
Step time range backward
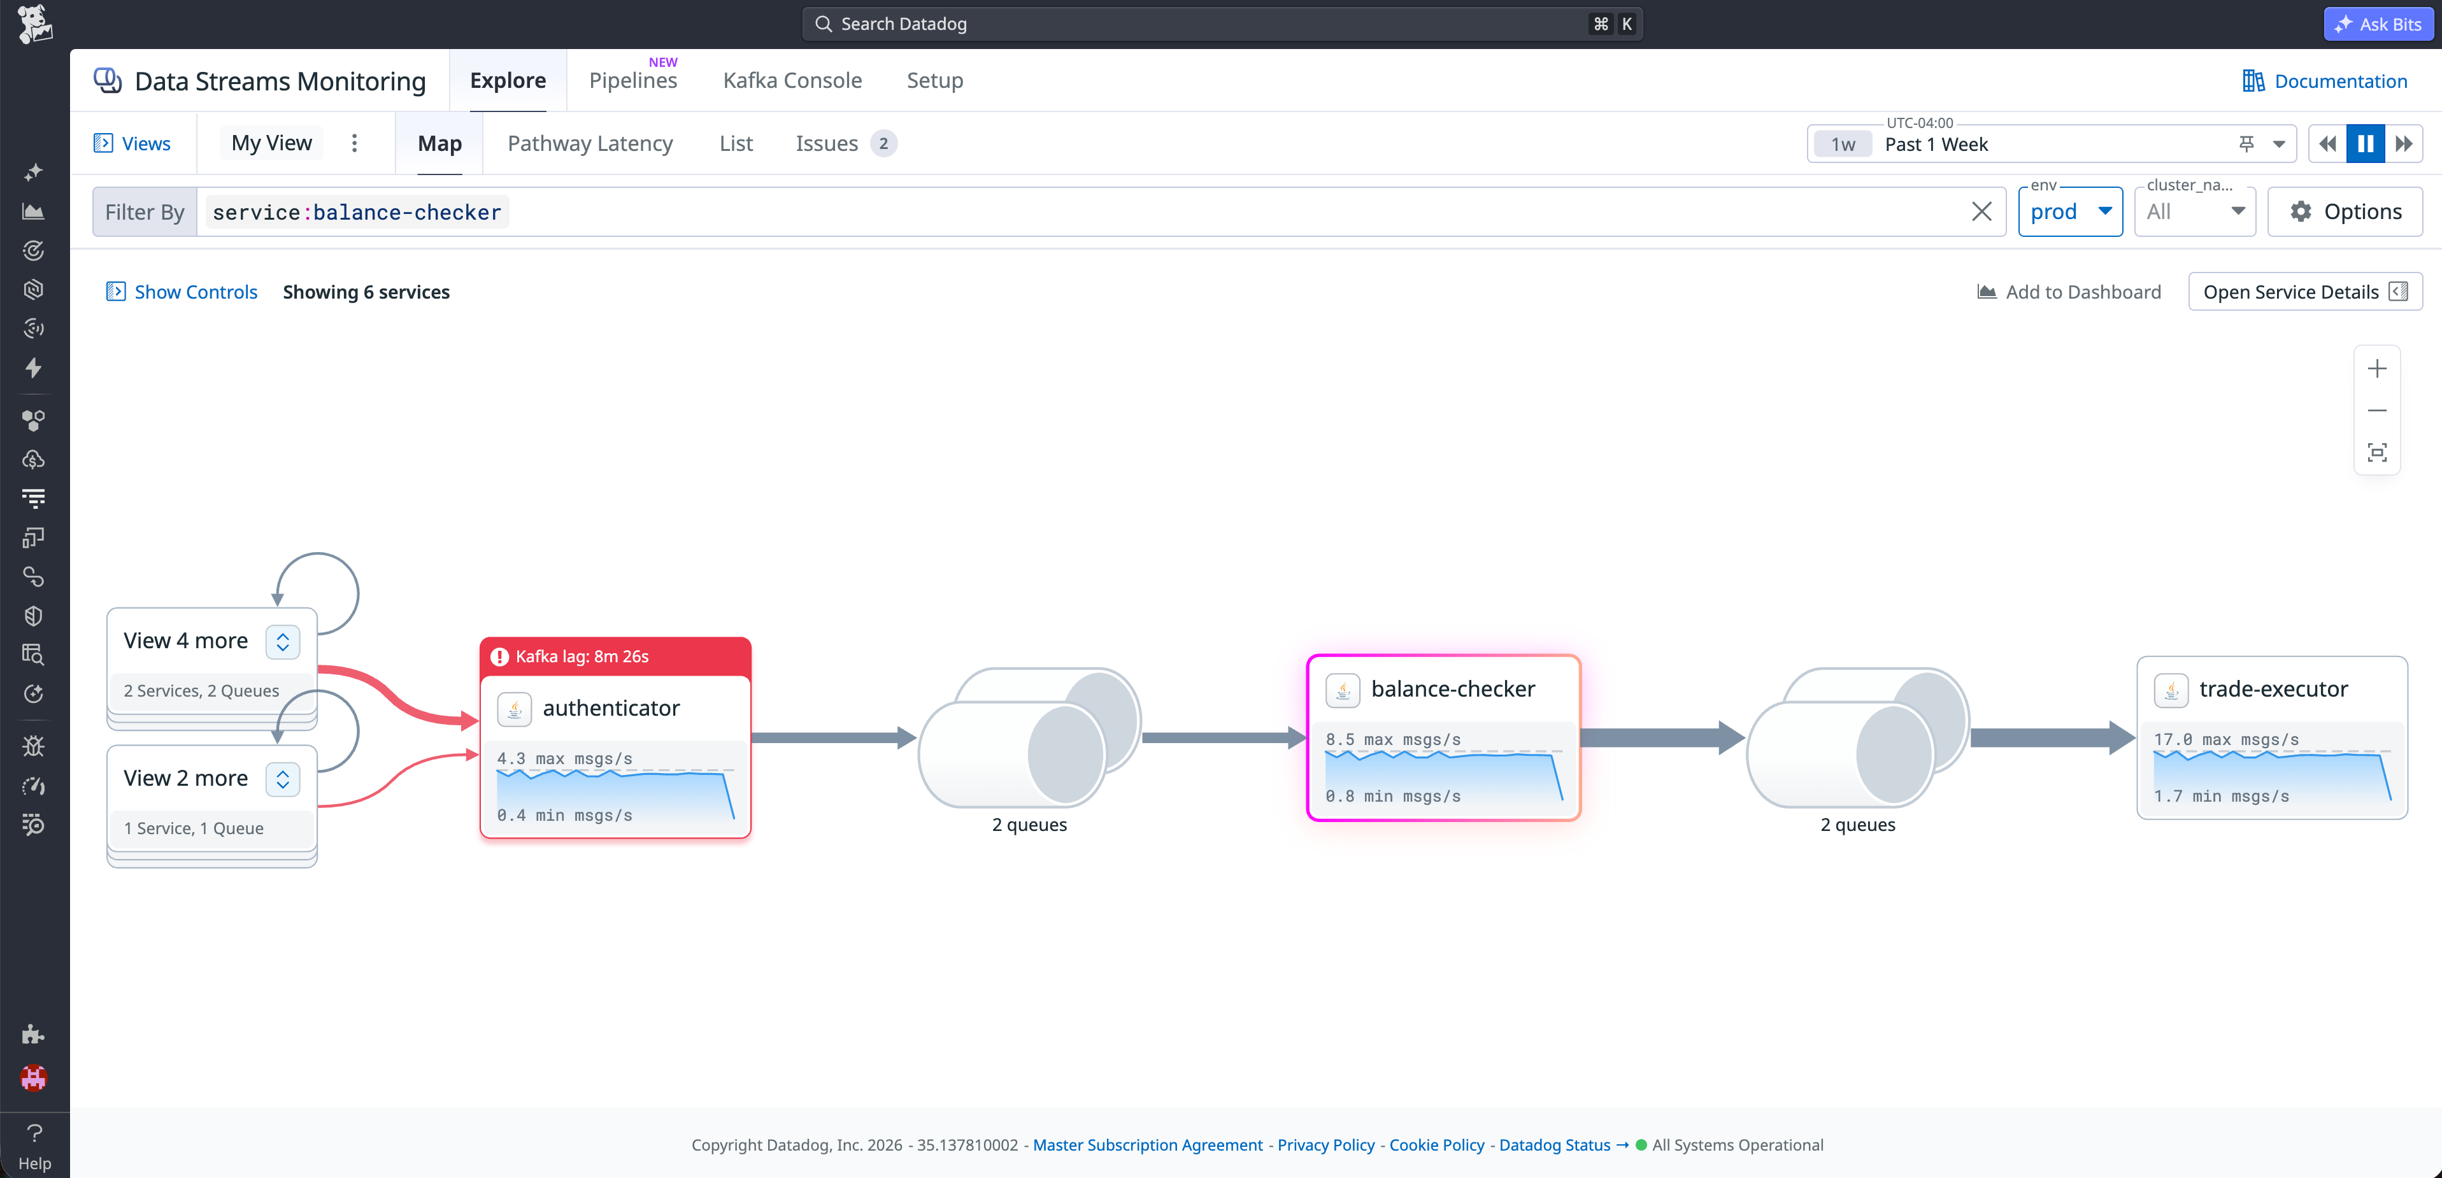point(2327,144)
